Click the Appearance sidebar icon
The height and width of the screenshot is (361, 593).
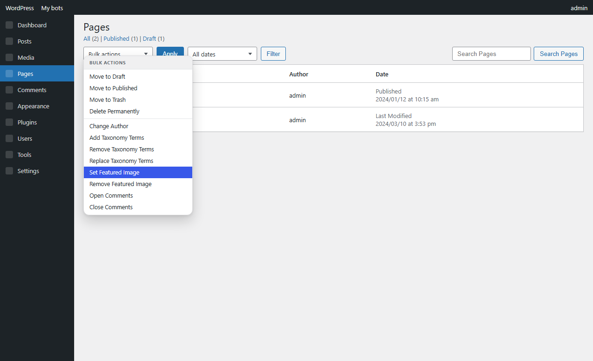(x=9, y=106)
